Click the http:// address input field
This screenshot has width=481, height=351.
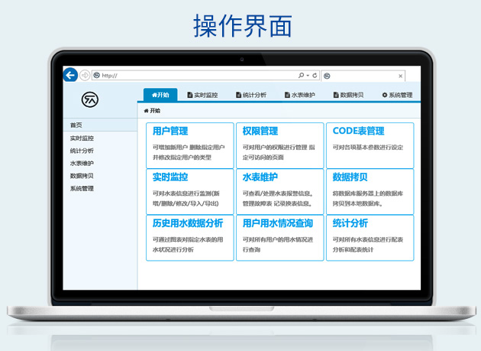tap(191, 76)
